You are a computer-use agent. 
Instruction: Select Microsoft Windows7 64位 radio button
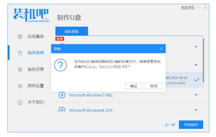click(x=62, y=95)
